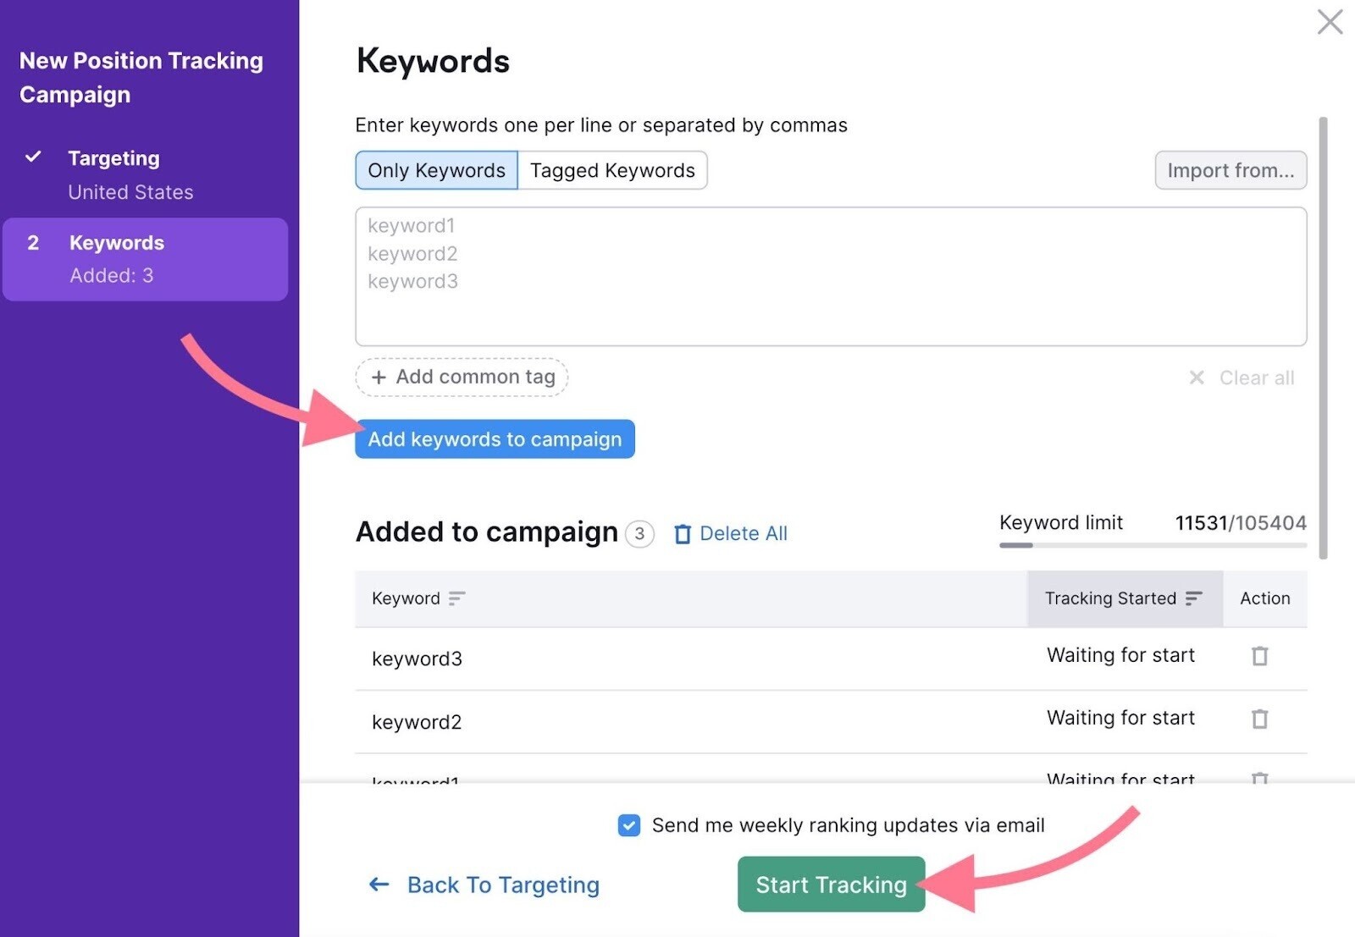Click the plus icon on Add common tag

click(379, 378)
